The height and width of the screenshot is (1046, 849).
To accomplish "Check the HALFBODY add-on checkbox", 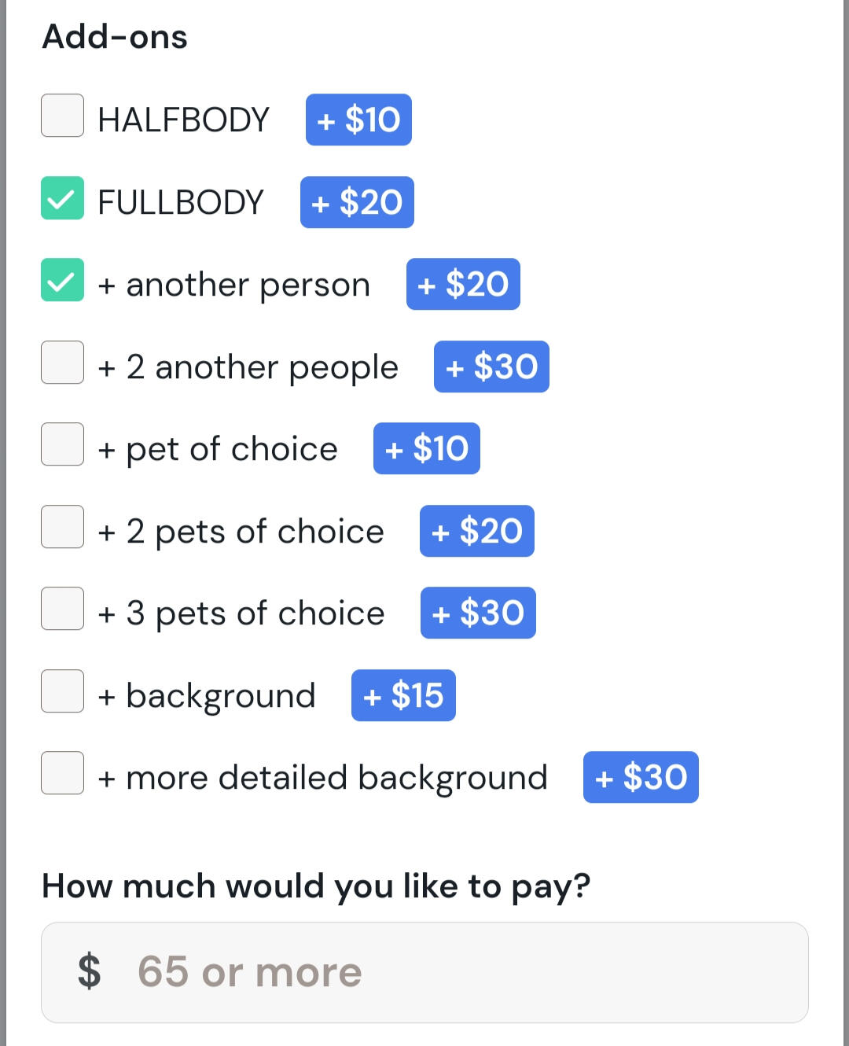I will [x=63, y=116].
